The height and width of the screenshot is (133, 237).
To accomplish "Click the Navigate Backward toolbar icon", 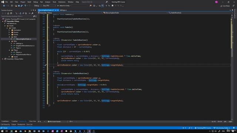I will pos(4,6).
